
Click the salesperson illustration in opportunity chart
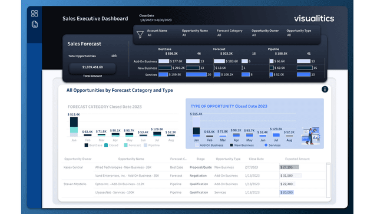coord(310,136)
